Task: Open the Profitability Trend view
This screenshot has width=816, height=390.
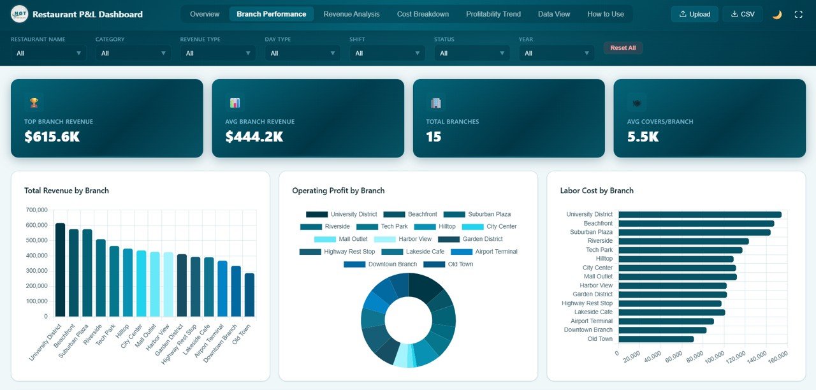Action: coord(493,13)
